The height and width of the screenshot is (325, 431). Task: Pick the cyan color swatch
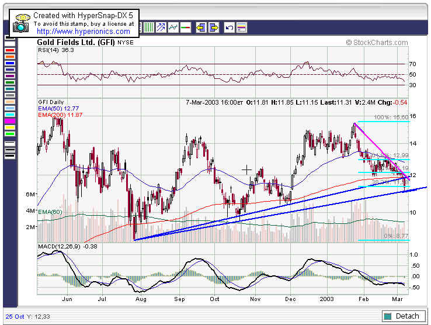tap(10, 115)
